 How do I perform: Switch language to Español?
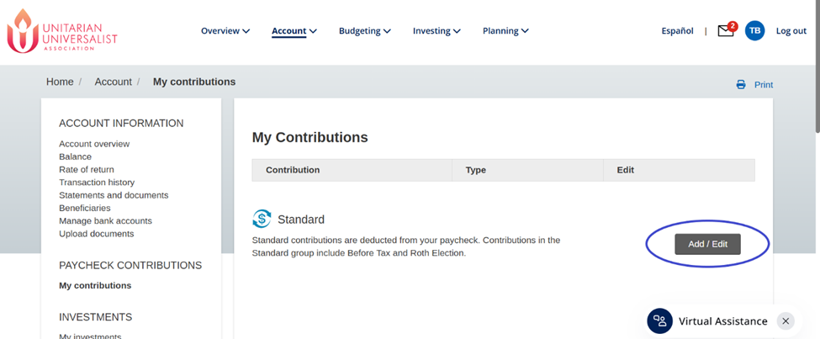tap(677, 31)
